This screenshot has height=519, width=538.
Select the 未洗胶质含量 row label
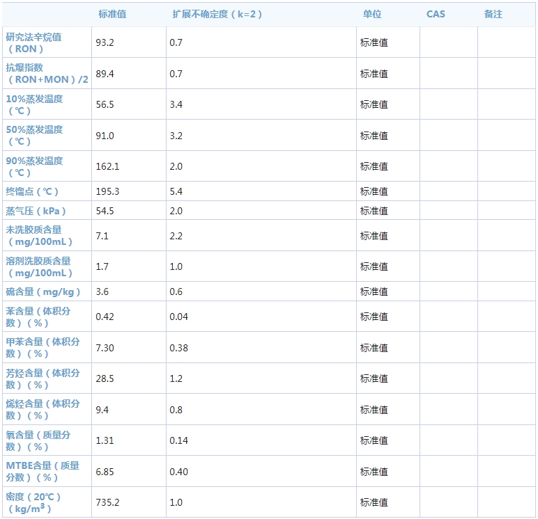pyautogui.click(x=39, y=235)
